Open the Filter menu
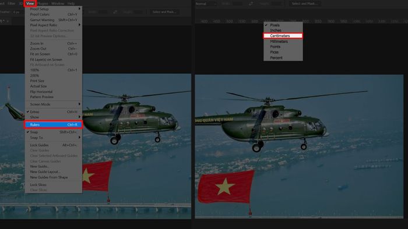The height and width of the screenshot is (229, 408). (x=12, y=3)
